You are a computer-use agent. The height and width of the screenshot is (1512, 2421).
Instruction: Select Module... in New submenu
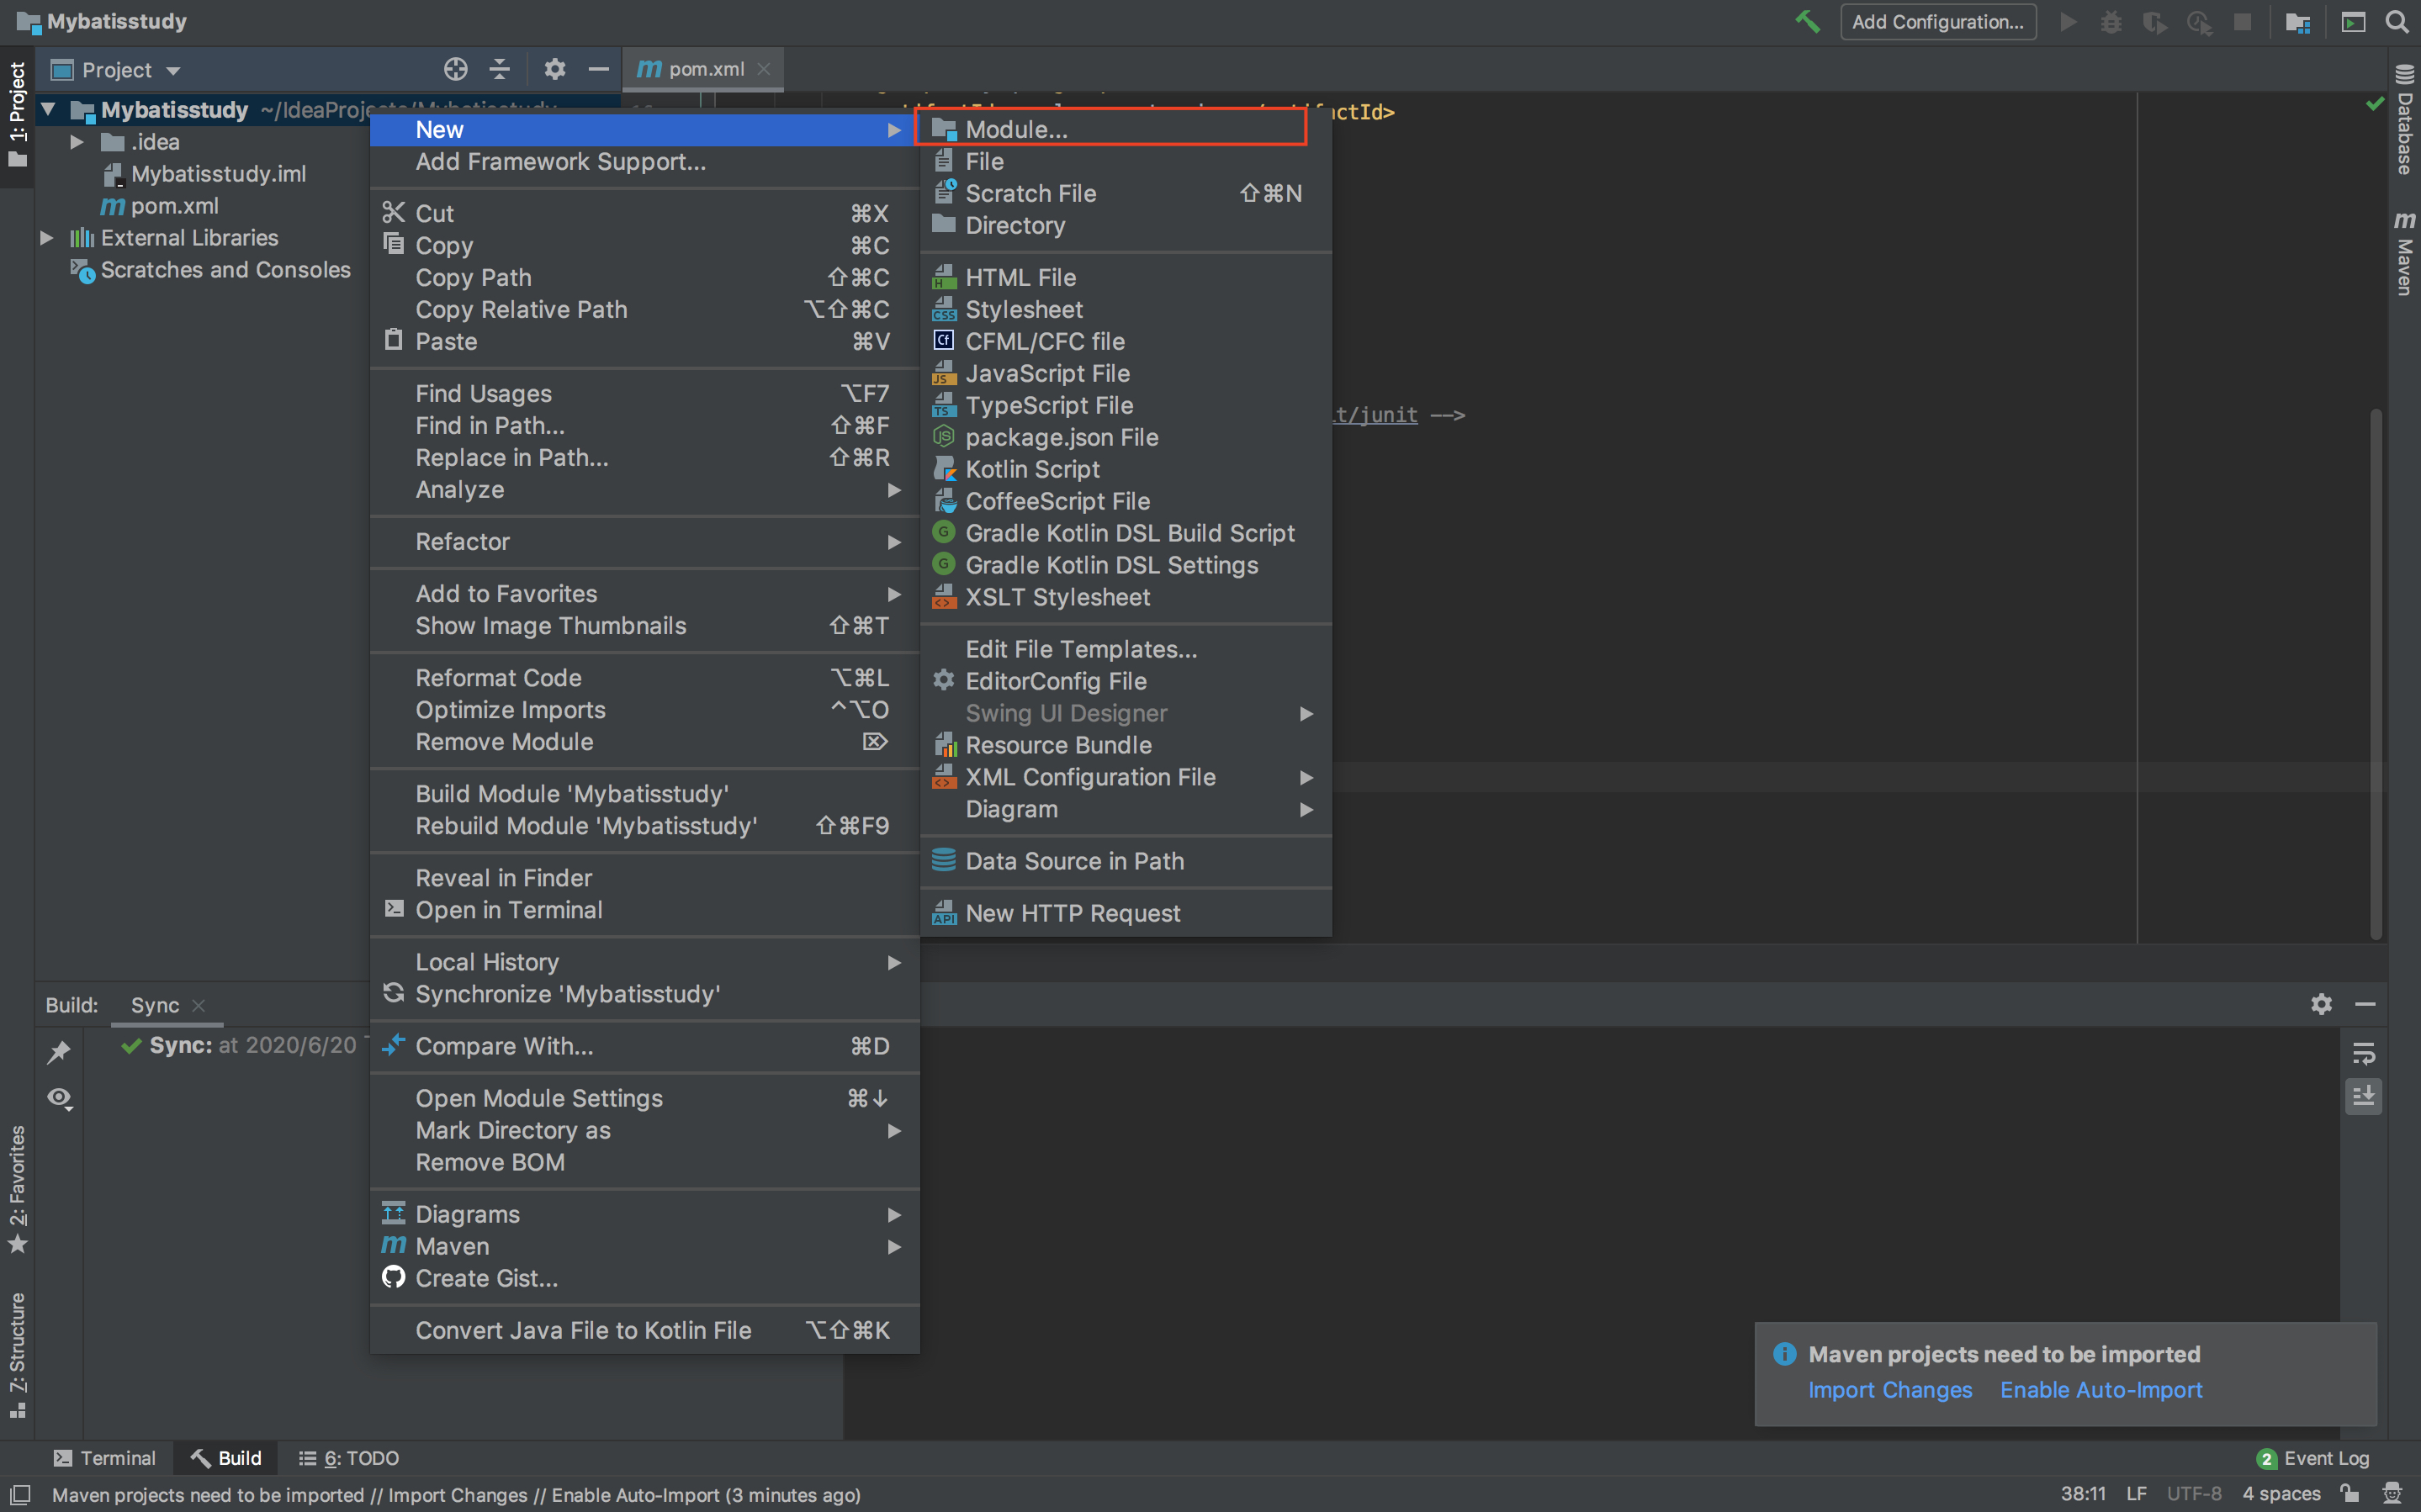(x=1016, y=129)
